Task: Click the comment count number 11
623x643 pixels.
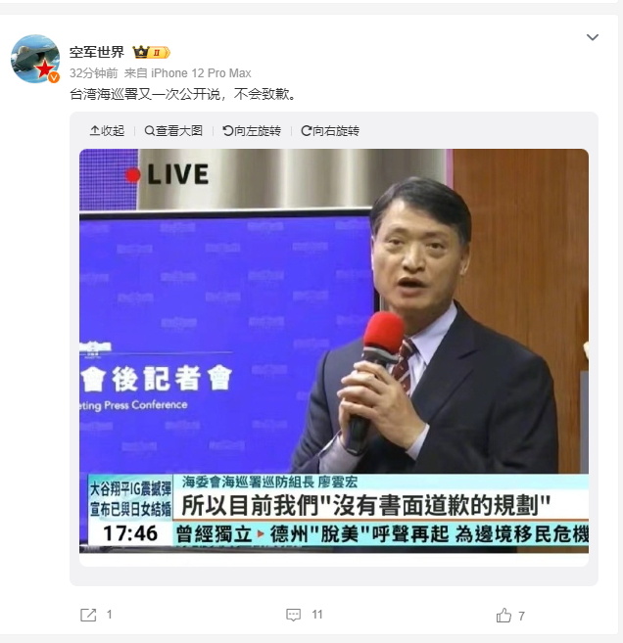Action: pyautogui.click(x=316, y=615)
